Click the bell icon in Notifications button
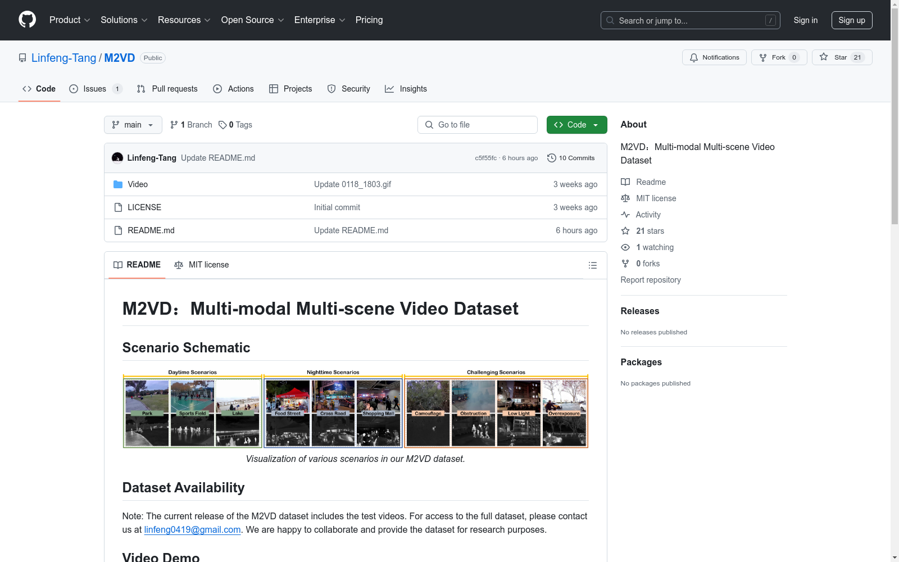 [694, 57]
